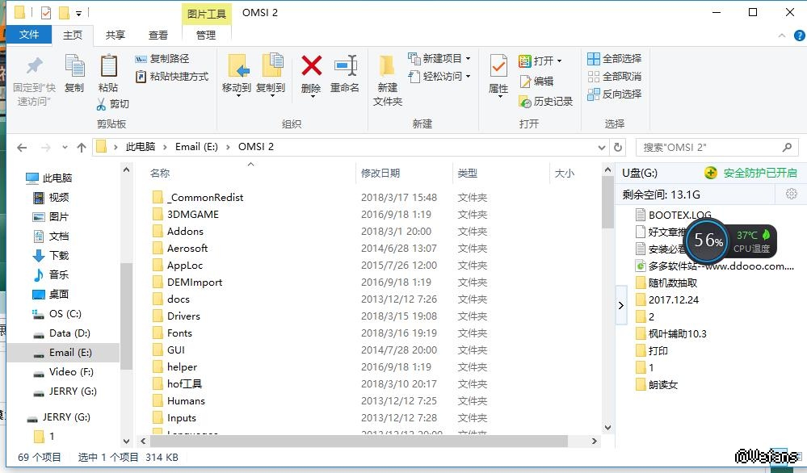Sort by 类型 (Type) column header

point(468,174)
